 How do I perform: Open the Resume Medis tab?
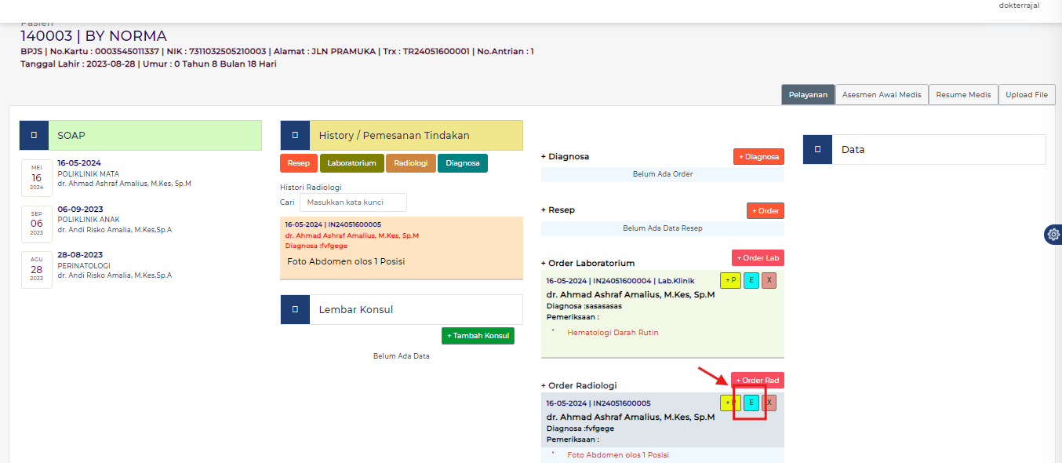coord(963,94)
